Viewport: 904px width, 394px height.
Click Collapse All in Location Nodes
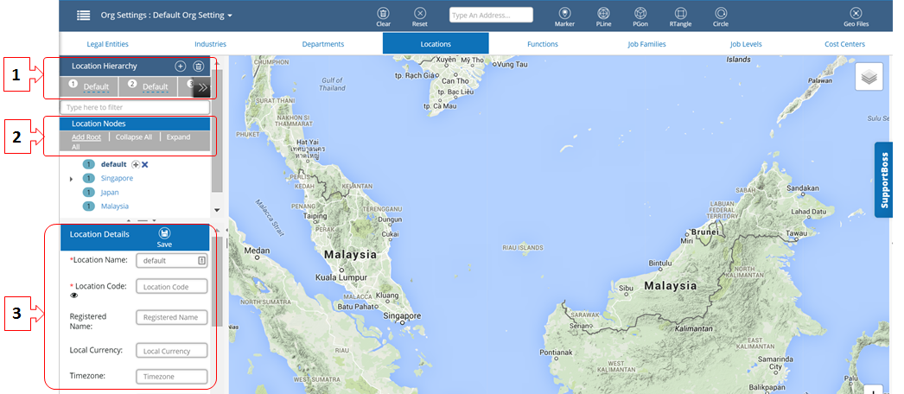(134, 137)
